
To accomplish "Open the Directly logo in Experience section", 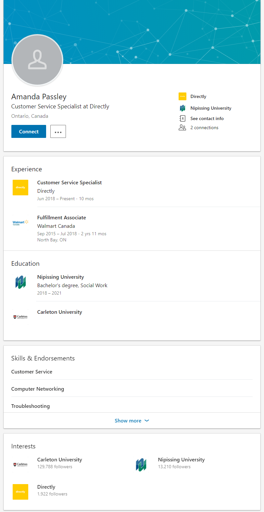I will [20, 188].
